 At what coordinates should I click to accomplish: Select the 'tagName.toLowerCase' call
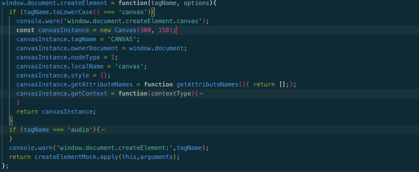coord(58,12)
